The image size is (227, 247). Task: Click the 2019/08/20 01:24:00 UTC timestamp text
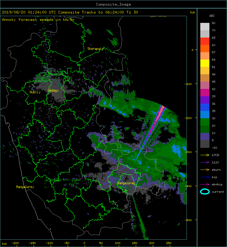point(29,12)
